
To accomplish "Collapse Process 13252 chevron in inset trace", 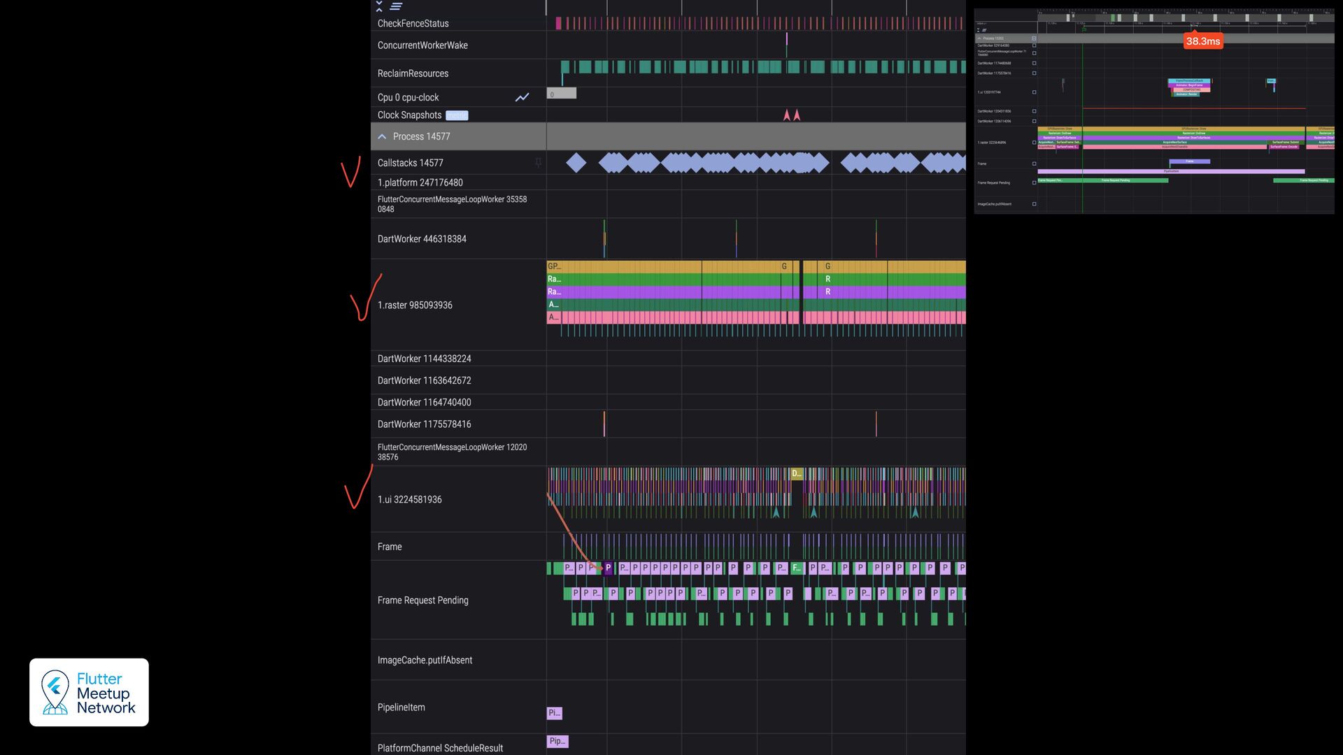I will click(979, 38).
